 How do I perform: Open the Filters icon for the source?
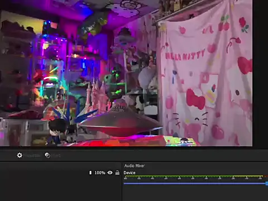pyautogui.click(x=47, y=155)
